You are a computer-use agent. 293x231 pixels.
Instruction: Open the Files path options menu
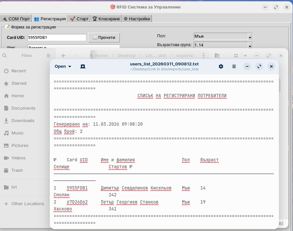pyautogui.click(x=204, y=56)
